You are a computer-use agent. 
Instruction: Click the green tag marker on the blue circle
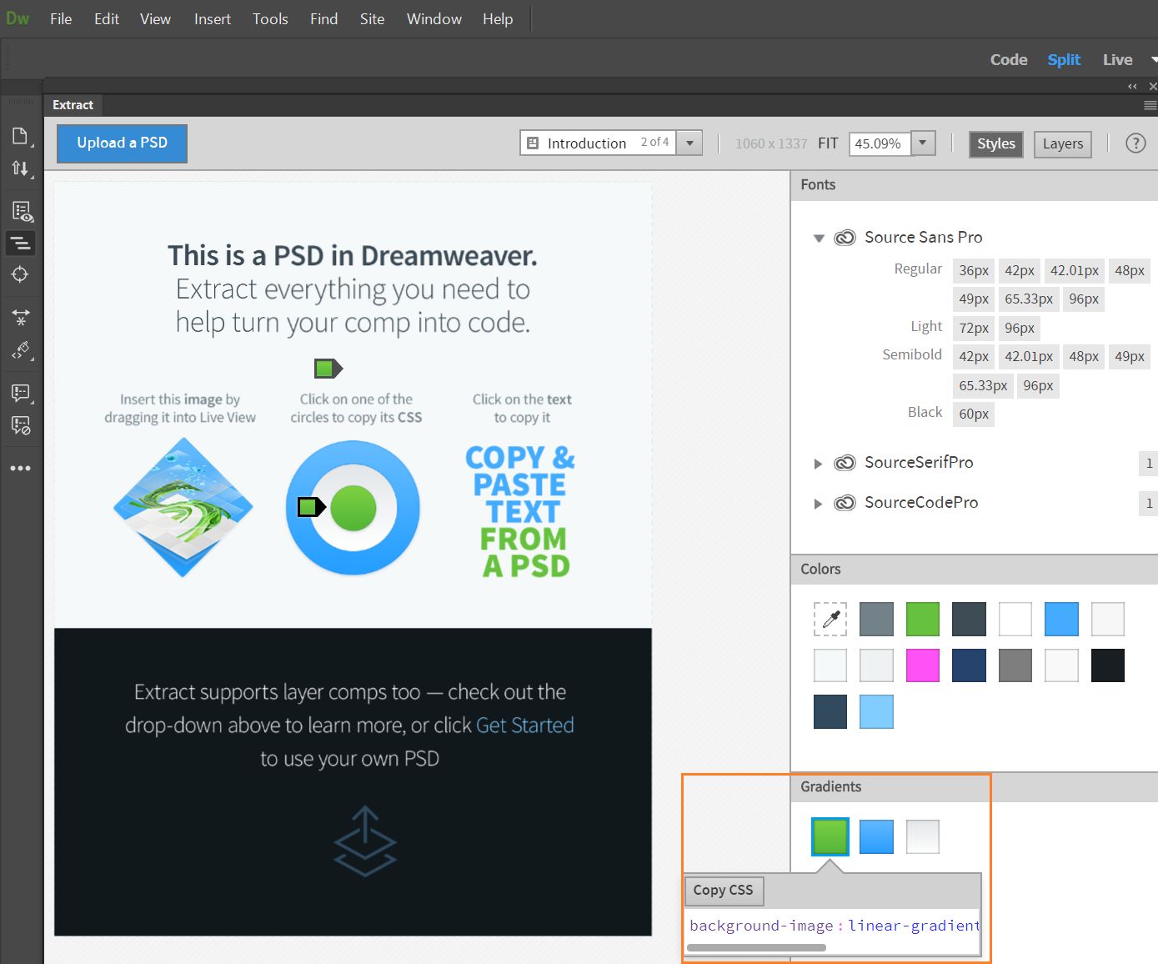click(x=311, y=506)
